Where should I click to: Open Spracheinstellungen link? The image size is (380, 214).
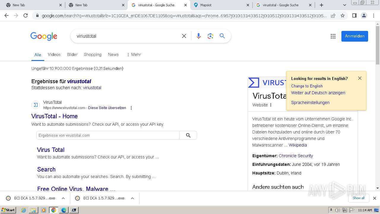[310, 103]
